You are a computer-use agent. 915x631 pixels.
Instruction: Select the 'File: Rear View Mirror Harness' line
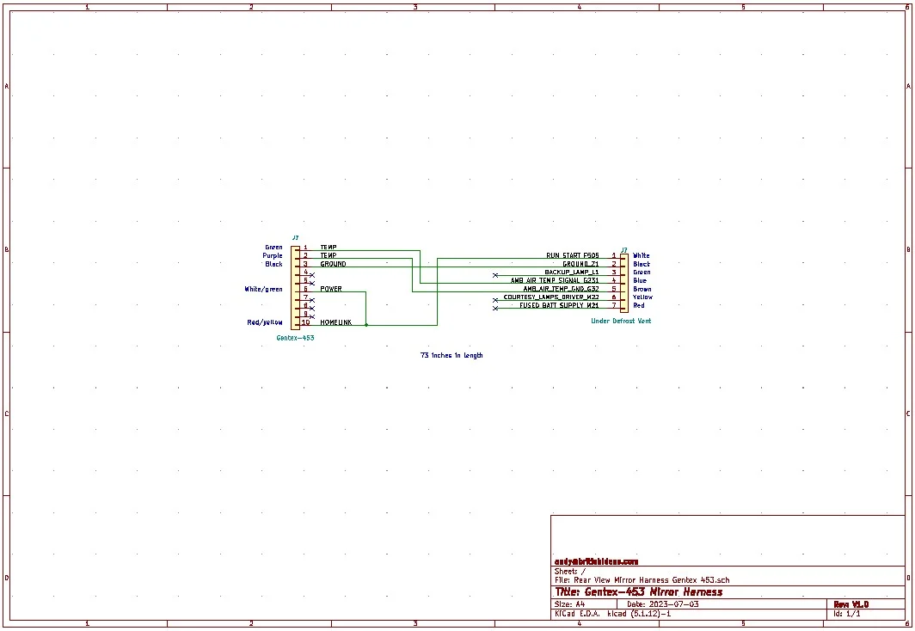coord(642,580)
